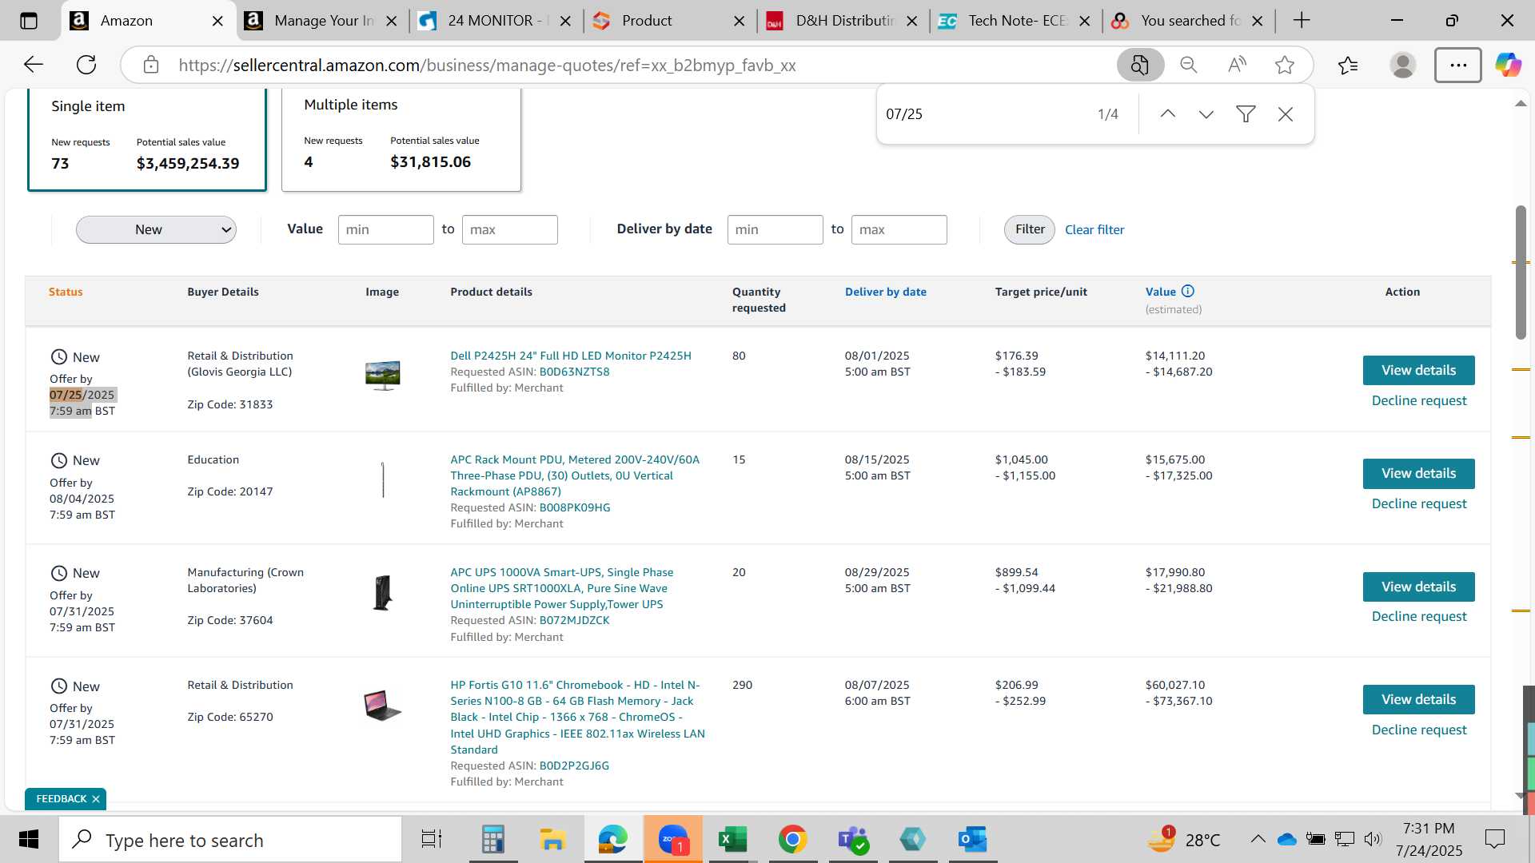1535x863 pixels.
Task: Decline request for APC Rack Mount PDU
Action: (1419, 504)
